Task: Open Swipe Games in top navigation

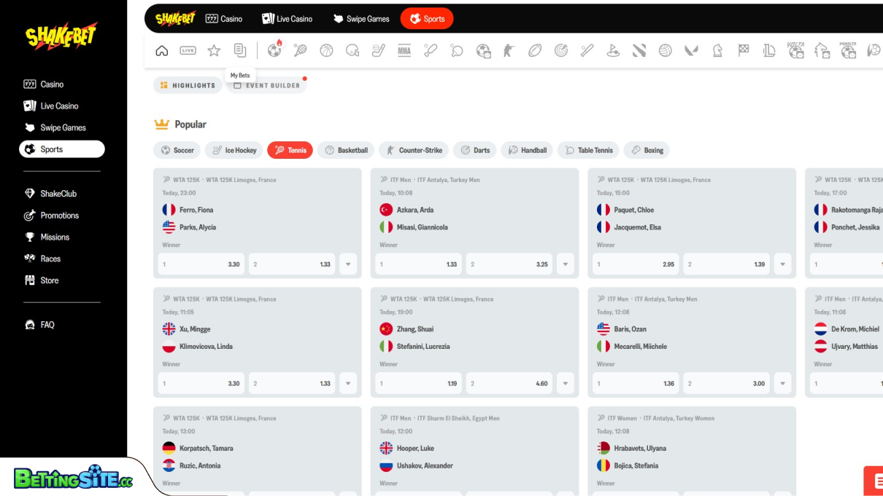Action: tap(361, 19)
